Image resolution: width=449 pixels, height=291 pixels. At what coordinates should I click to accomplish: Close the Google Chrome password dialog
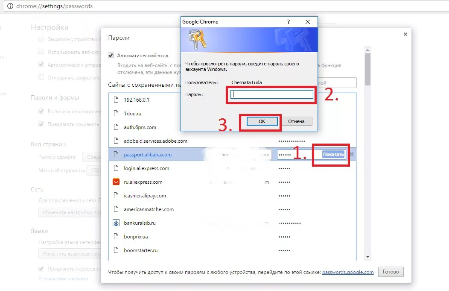point(308,22)
